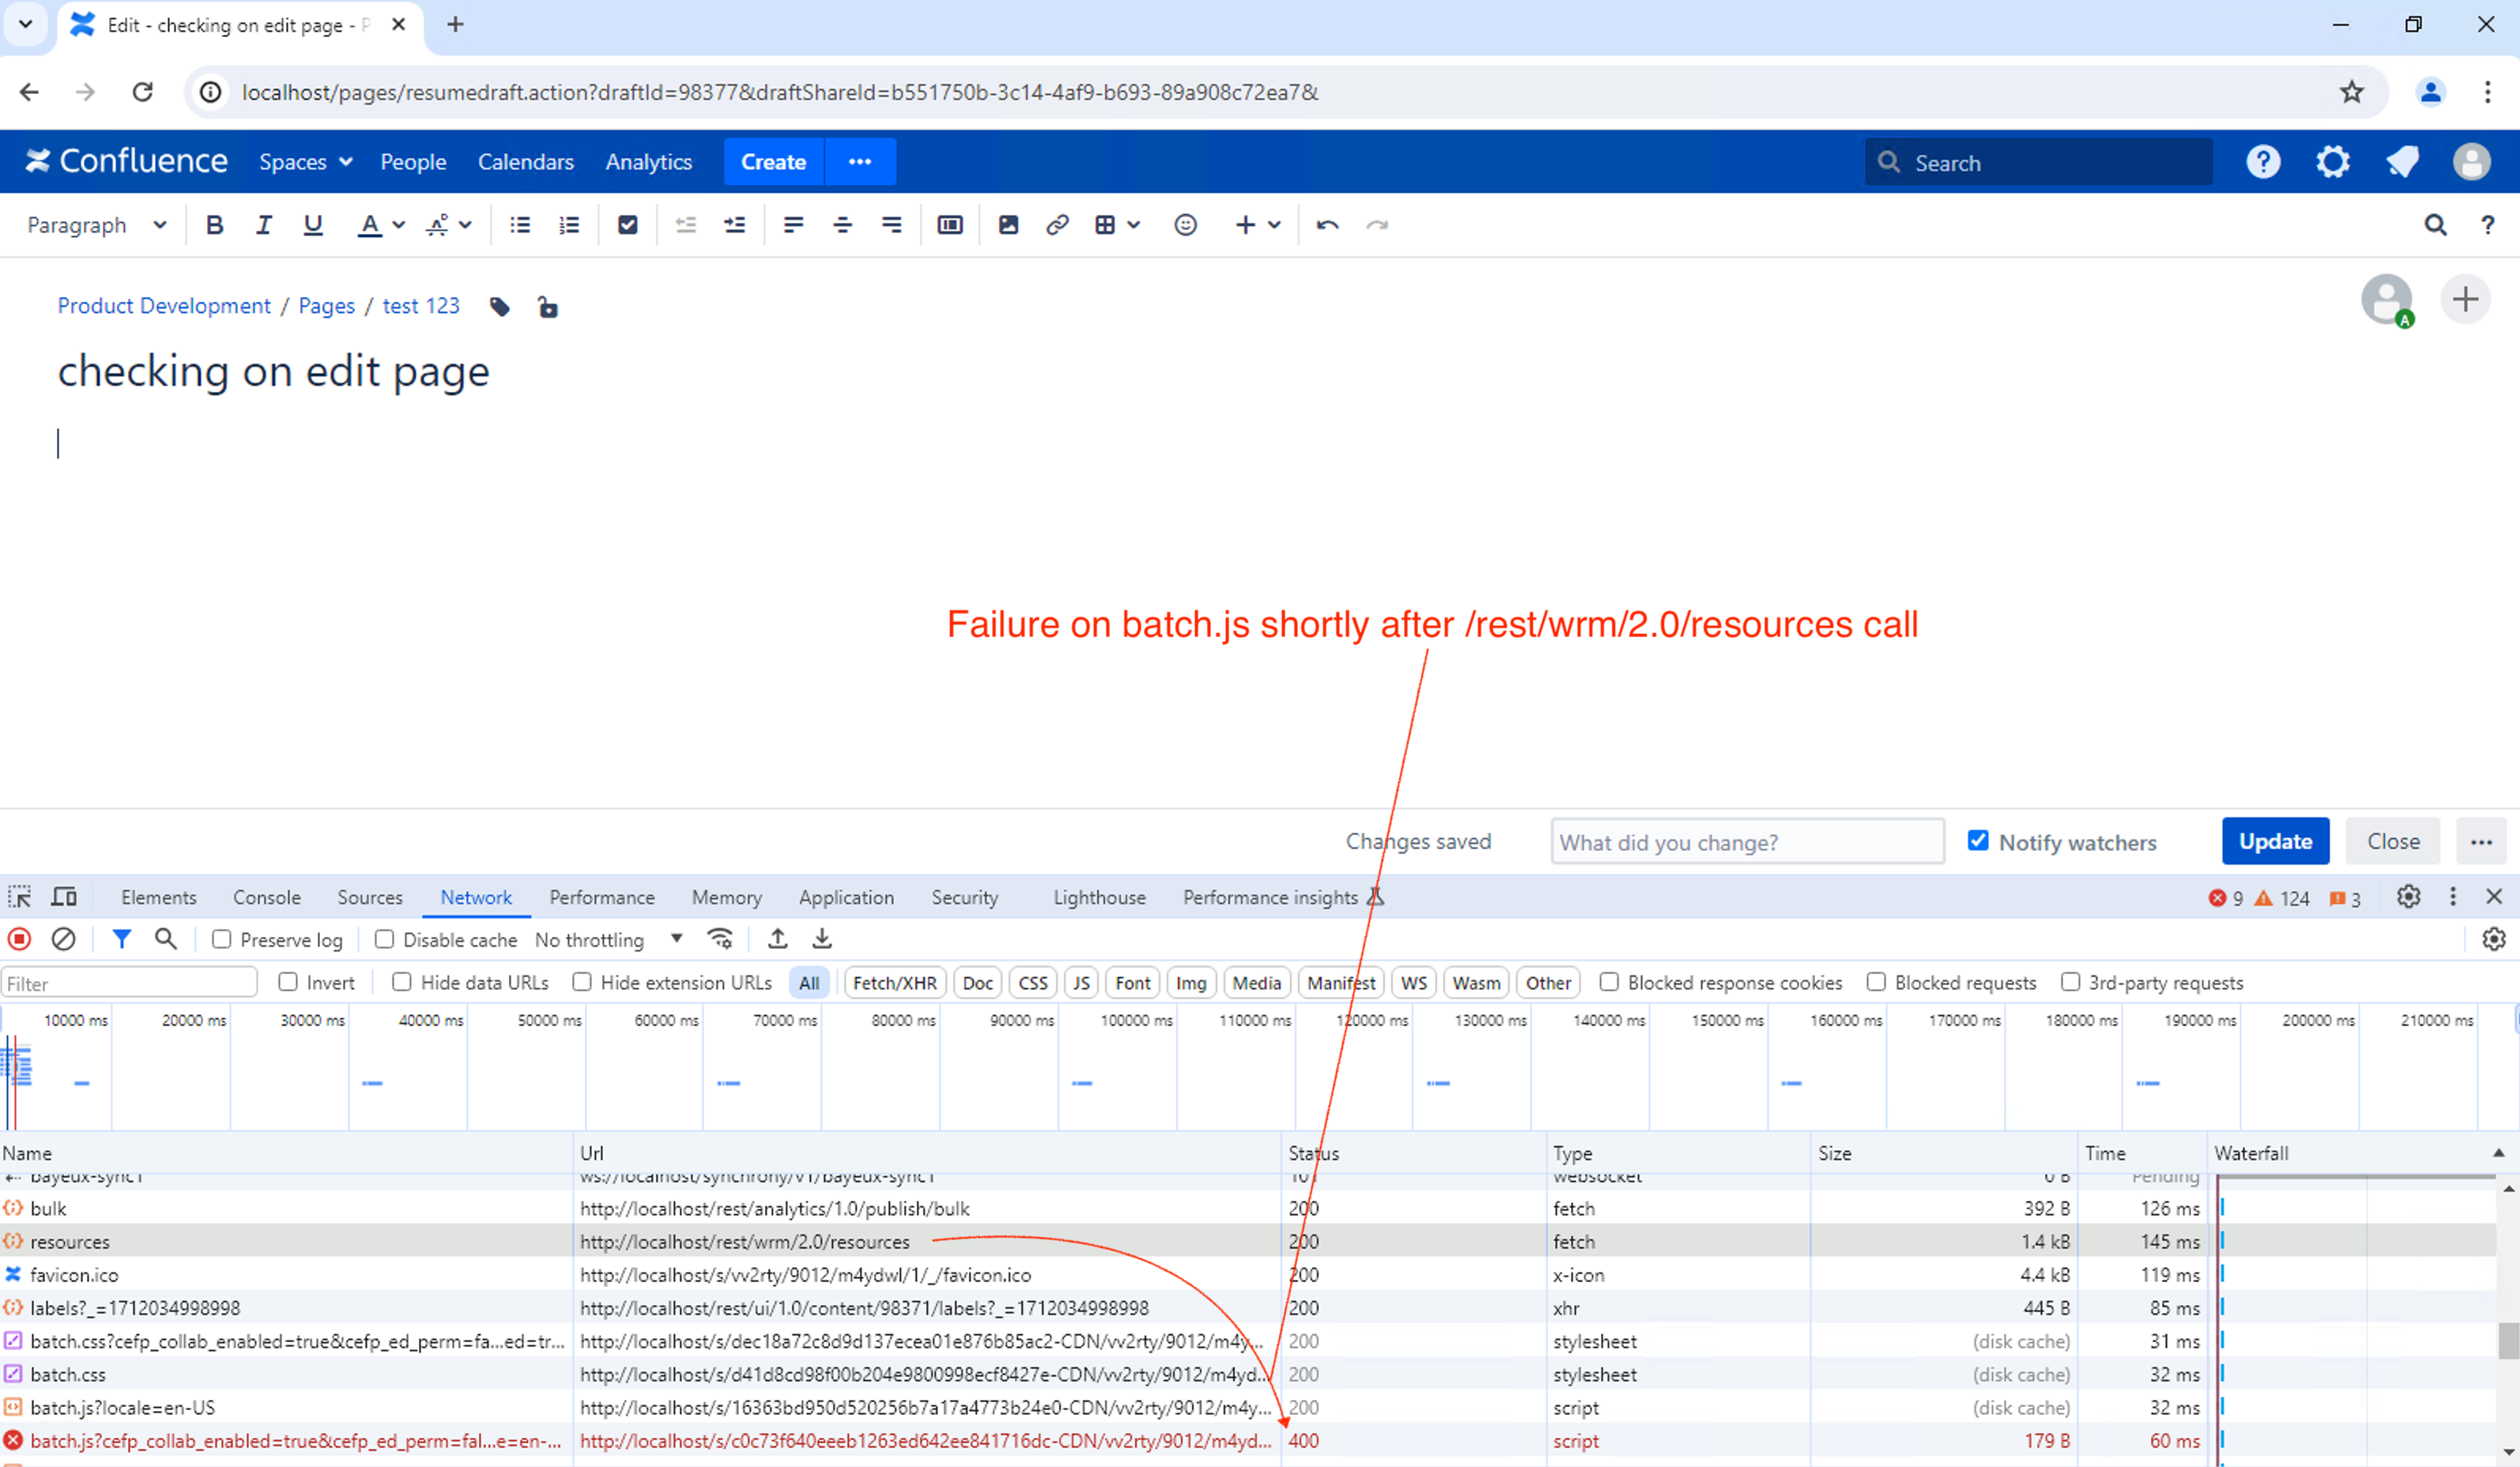
Task: Insert a link
Action: pos(1057,225)
